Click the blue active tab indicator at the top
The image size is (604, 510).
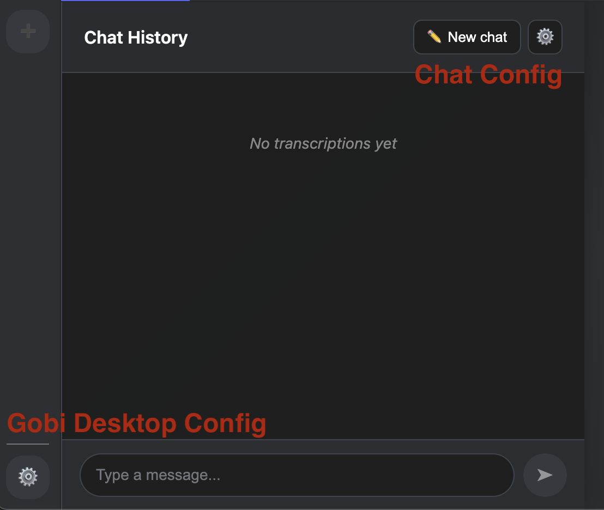point(125,2)
